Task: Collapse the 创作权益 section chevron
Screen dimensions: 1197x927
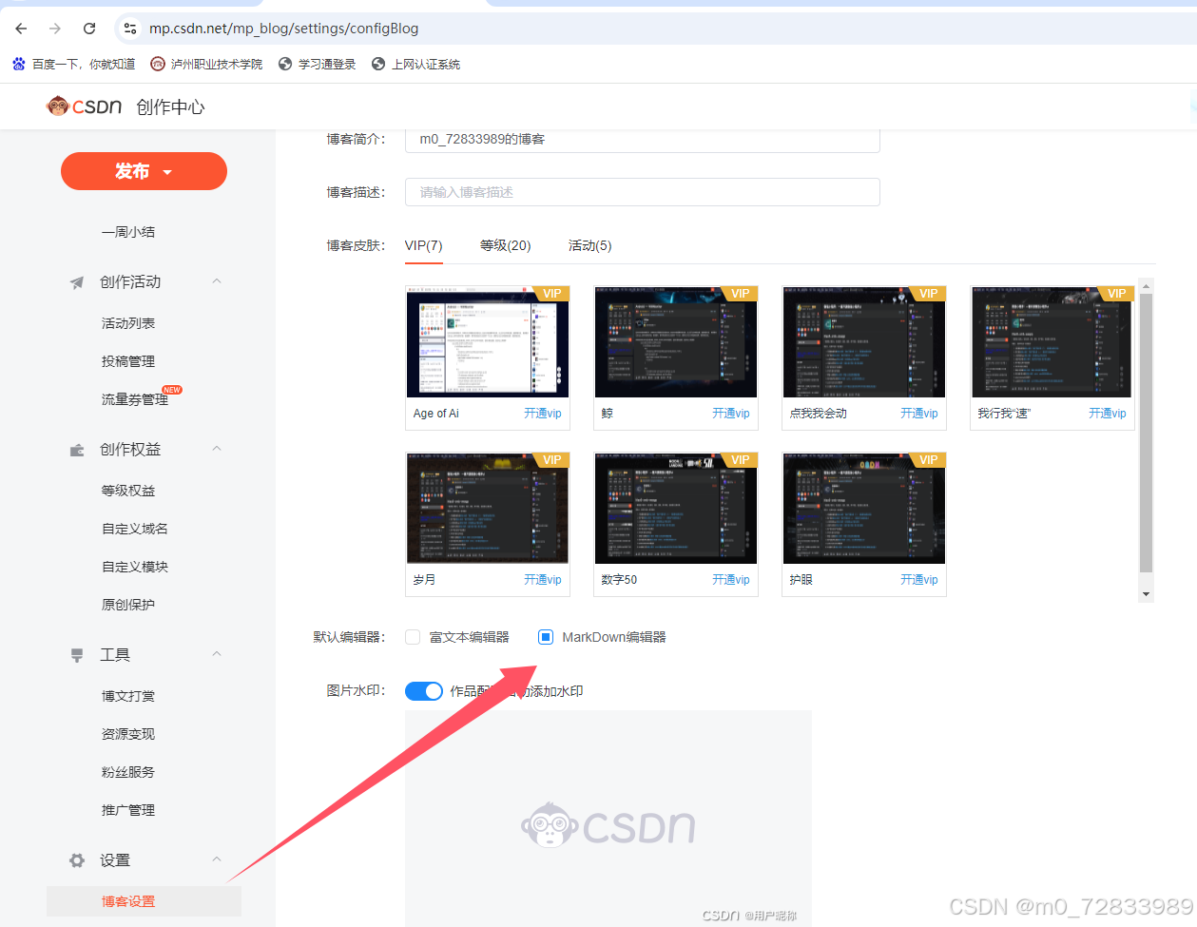Action: click(217, 449)
